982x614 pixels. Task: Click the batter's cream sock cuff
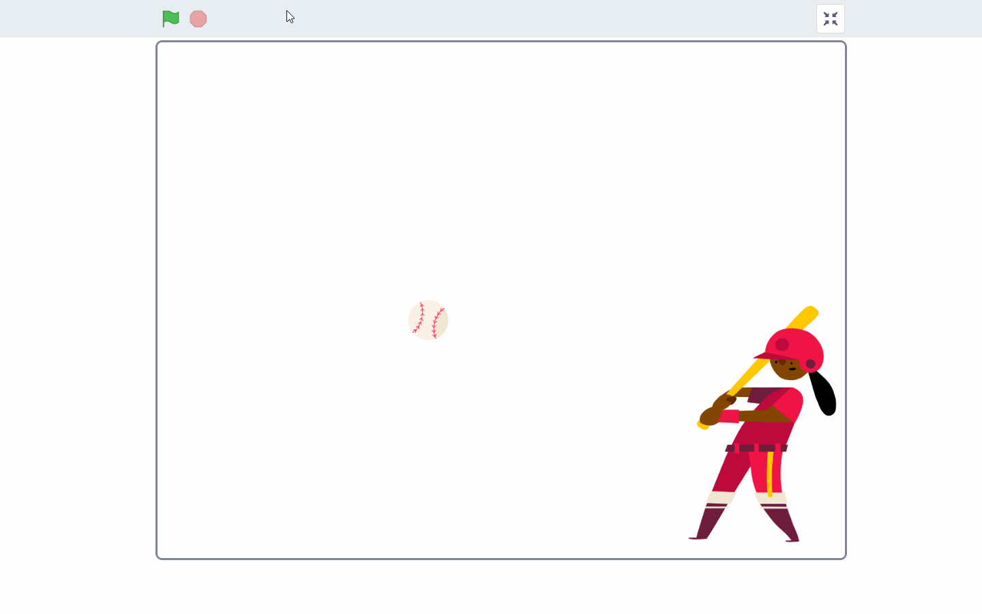coord(720,499)
